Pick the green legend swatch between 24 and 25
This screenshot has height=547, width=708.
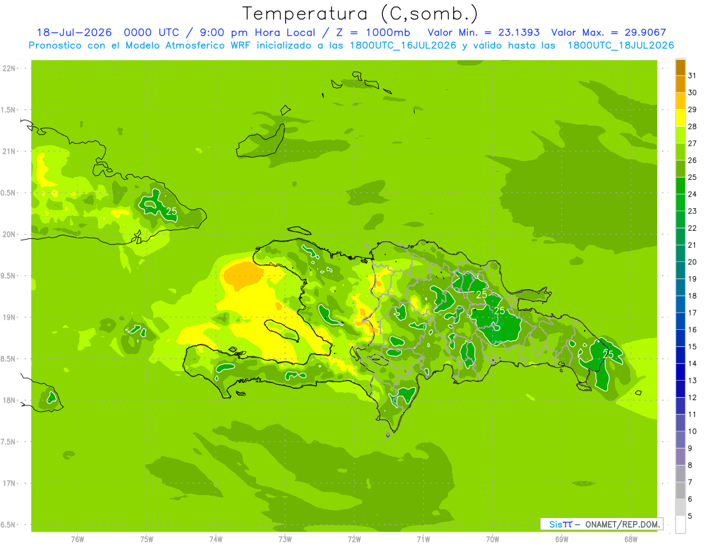(x=680, y=186)
